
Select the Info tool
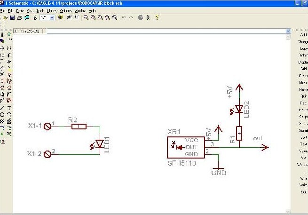pyautogui.click(x=2, y=34)
